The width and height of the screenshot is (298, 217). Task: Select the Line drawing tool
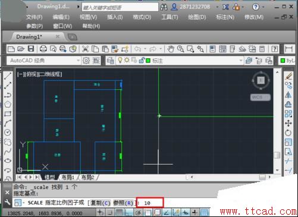pyautogui.click(x=8, y=76)
